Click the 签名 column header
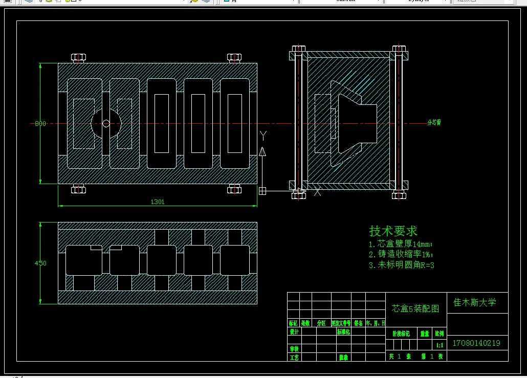The image size is (527, 378). point(358,323)
